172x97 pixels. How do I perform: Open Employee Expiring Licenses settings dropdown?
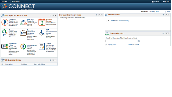point(101,15)
